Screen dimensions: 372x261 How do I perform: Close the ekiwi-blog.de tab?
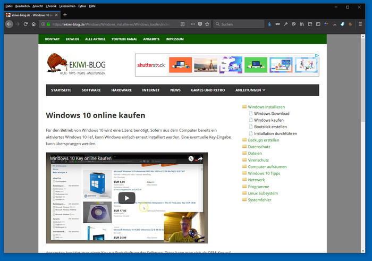tap(56, 15)
